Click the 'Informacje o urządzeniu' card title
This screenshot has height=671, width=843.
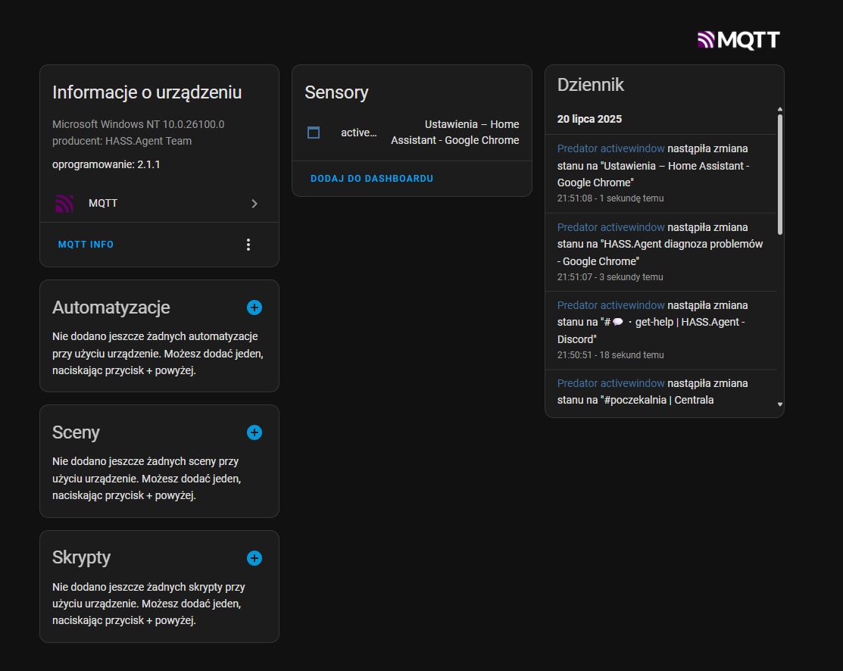[147, 92]
